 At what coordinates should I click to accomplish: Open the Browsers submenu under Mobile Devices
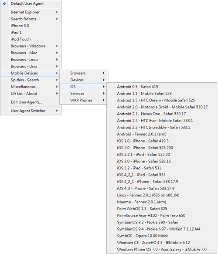coord(84,73)
